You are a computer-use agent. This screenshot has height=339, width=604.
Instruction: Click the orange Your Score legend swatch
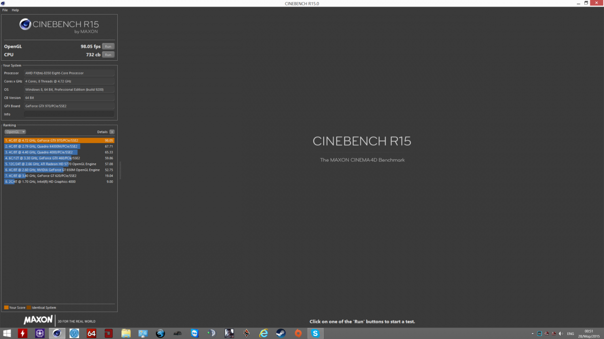pos(6,307)
